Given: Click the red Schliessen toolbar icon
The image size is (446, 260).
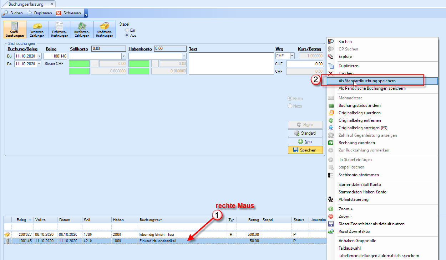Looking at the screenshot, I should 59,13.
